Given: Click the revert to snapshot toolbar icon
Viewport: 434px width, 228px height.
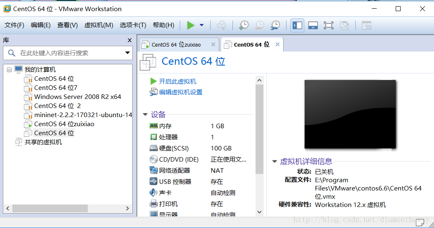Looking at the screenshot, I should [x=259, y=25].
